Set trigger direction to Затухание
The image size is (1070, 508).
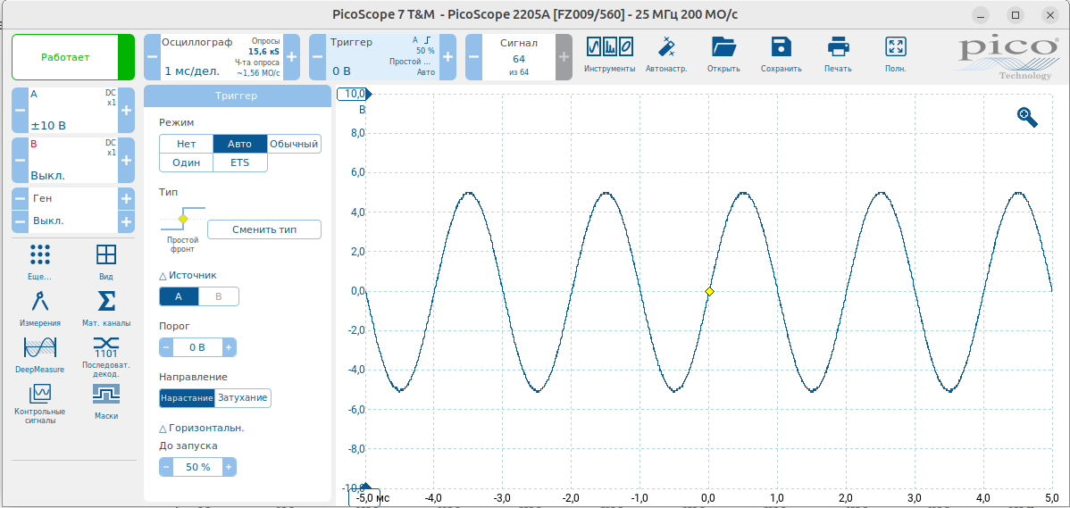242,398
